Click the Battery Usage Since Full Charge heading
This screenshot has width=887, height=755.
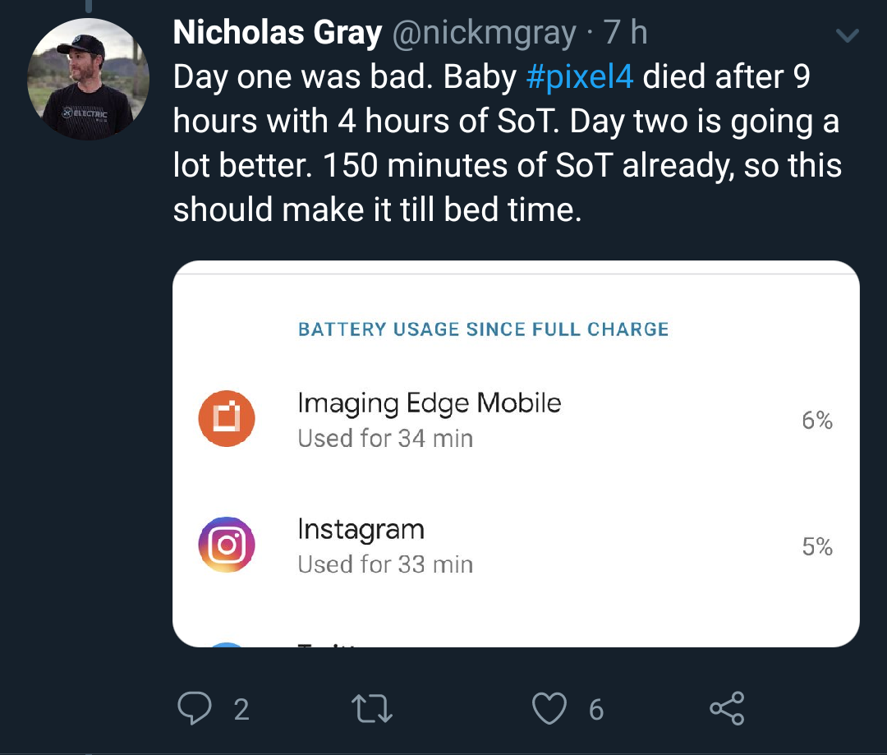pyautogui.click(x=484, y=329)
